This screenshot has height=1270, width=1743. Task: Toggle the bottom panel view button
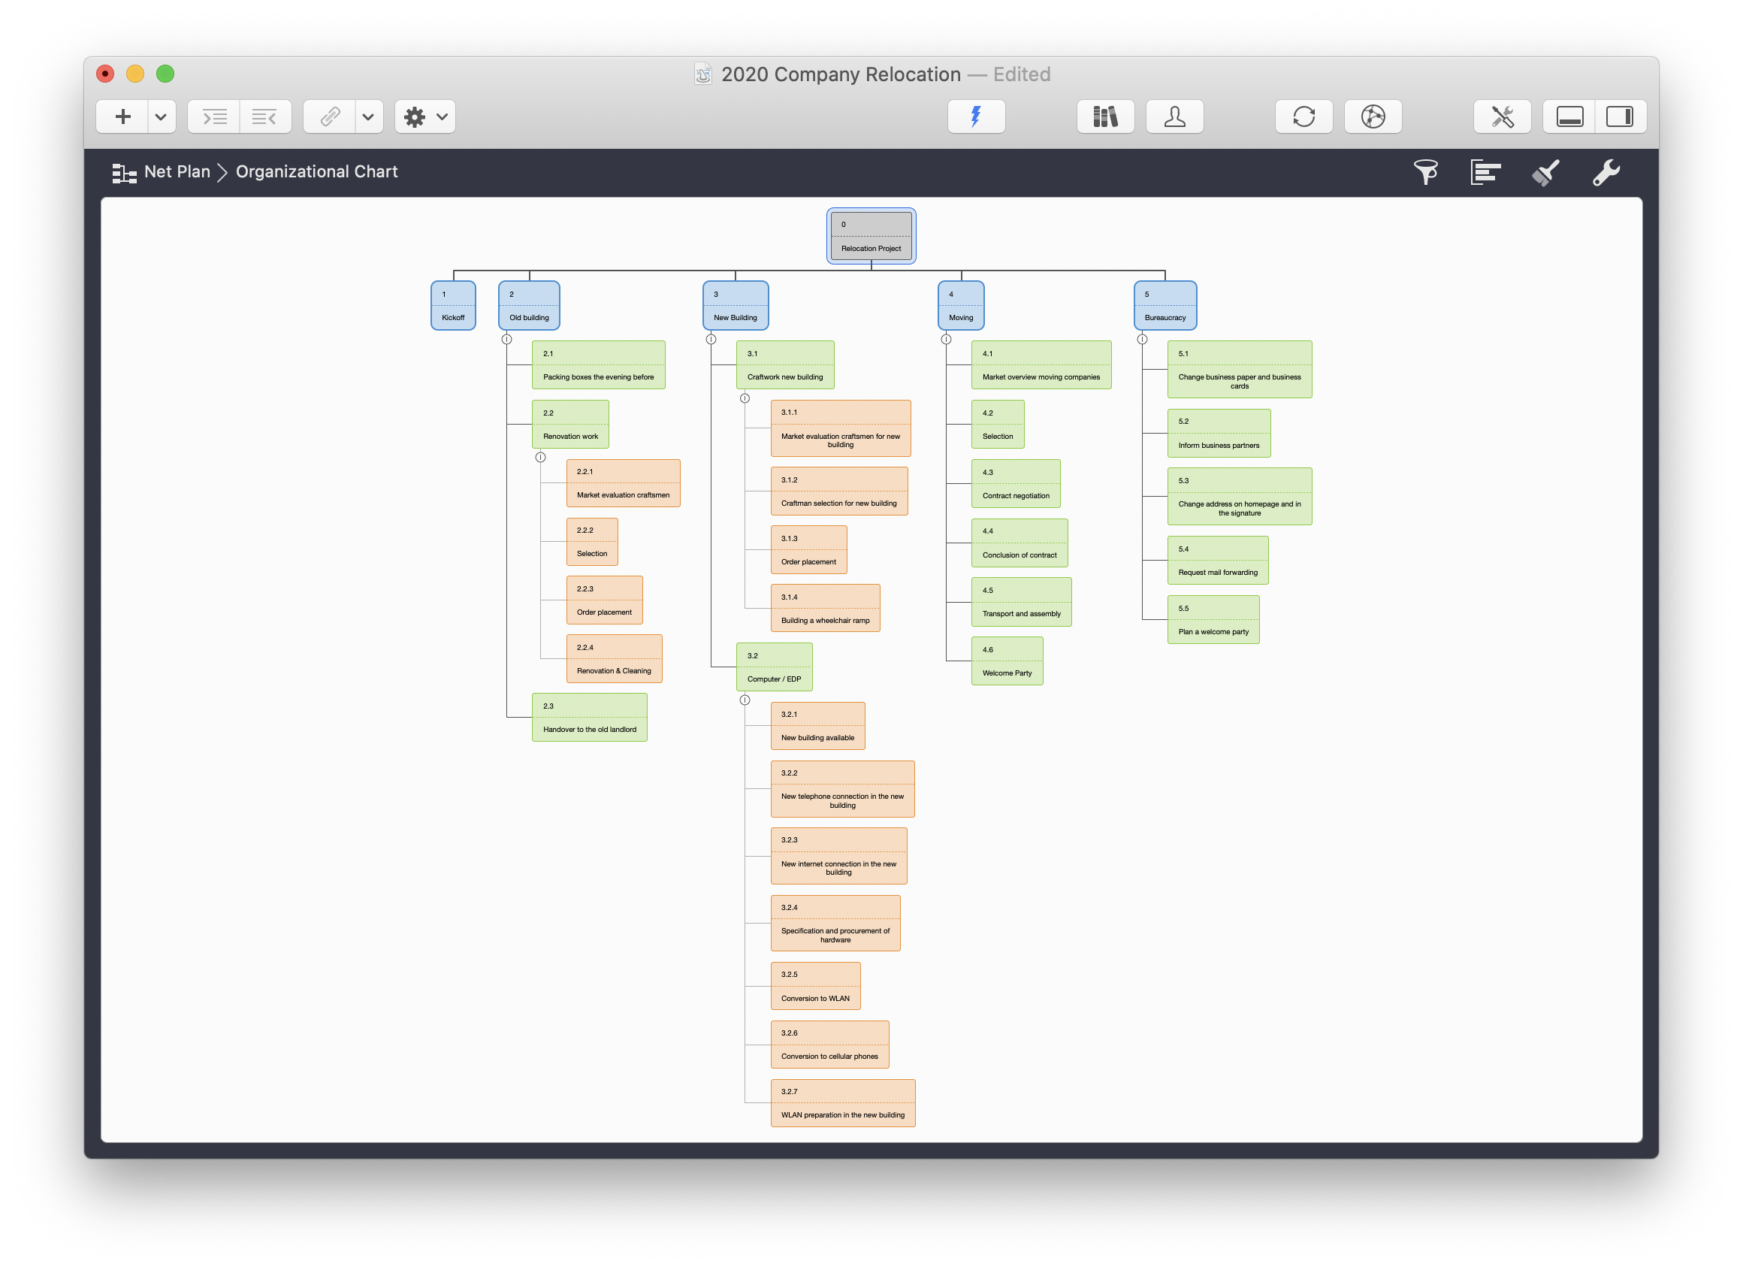(x=1569, y=116)
